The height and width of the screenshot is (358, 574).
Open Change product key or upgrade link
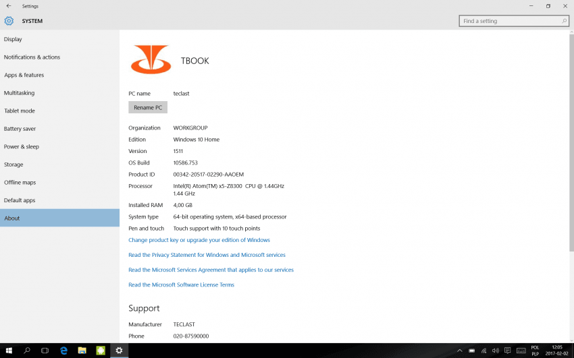pyautogui.click(x=199, y=240)
